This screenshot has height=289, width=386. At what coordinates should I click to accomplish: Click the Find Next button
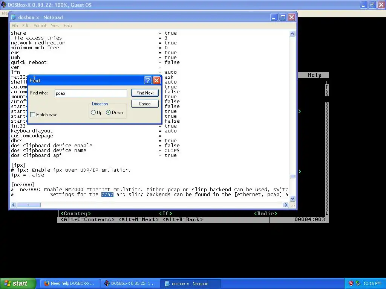[x=145, y=93]
